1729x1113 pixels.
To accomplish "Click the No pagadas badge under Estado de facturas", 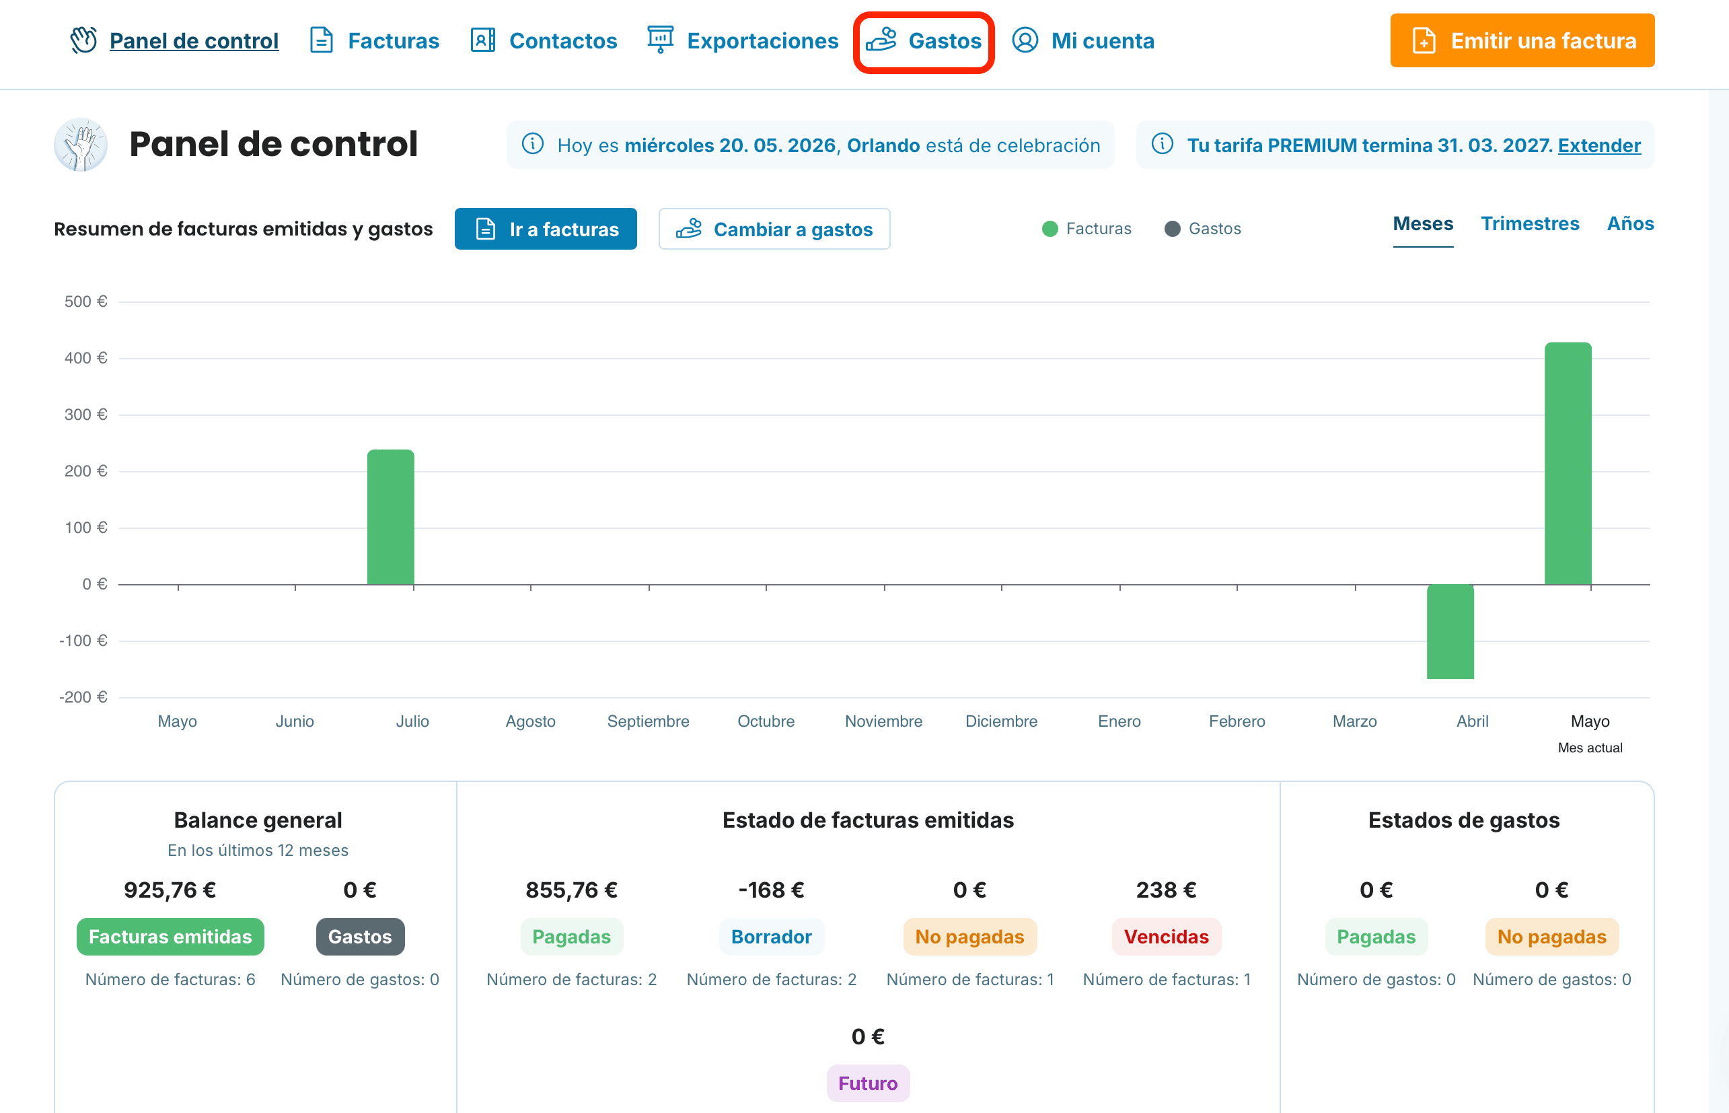I will click(969, 936).
